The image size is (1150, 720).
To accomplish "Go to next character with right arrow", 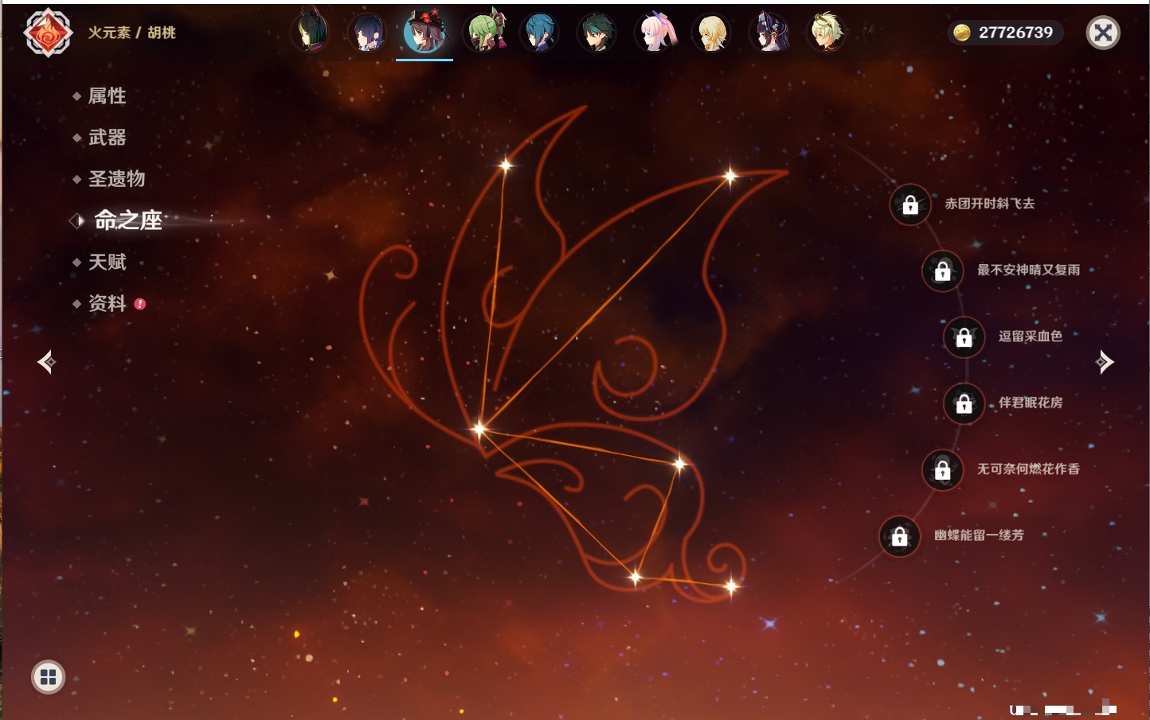I will click(x=1105, y=362).
